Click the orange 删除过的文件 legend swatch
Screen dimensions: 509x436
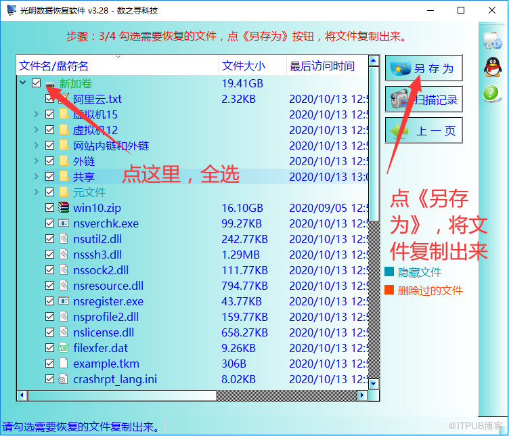click(x=389, y=290)
